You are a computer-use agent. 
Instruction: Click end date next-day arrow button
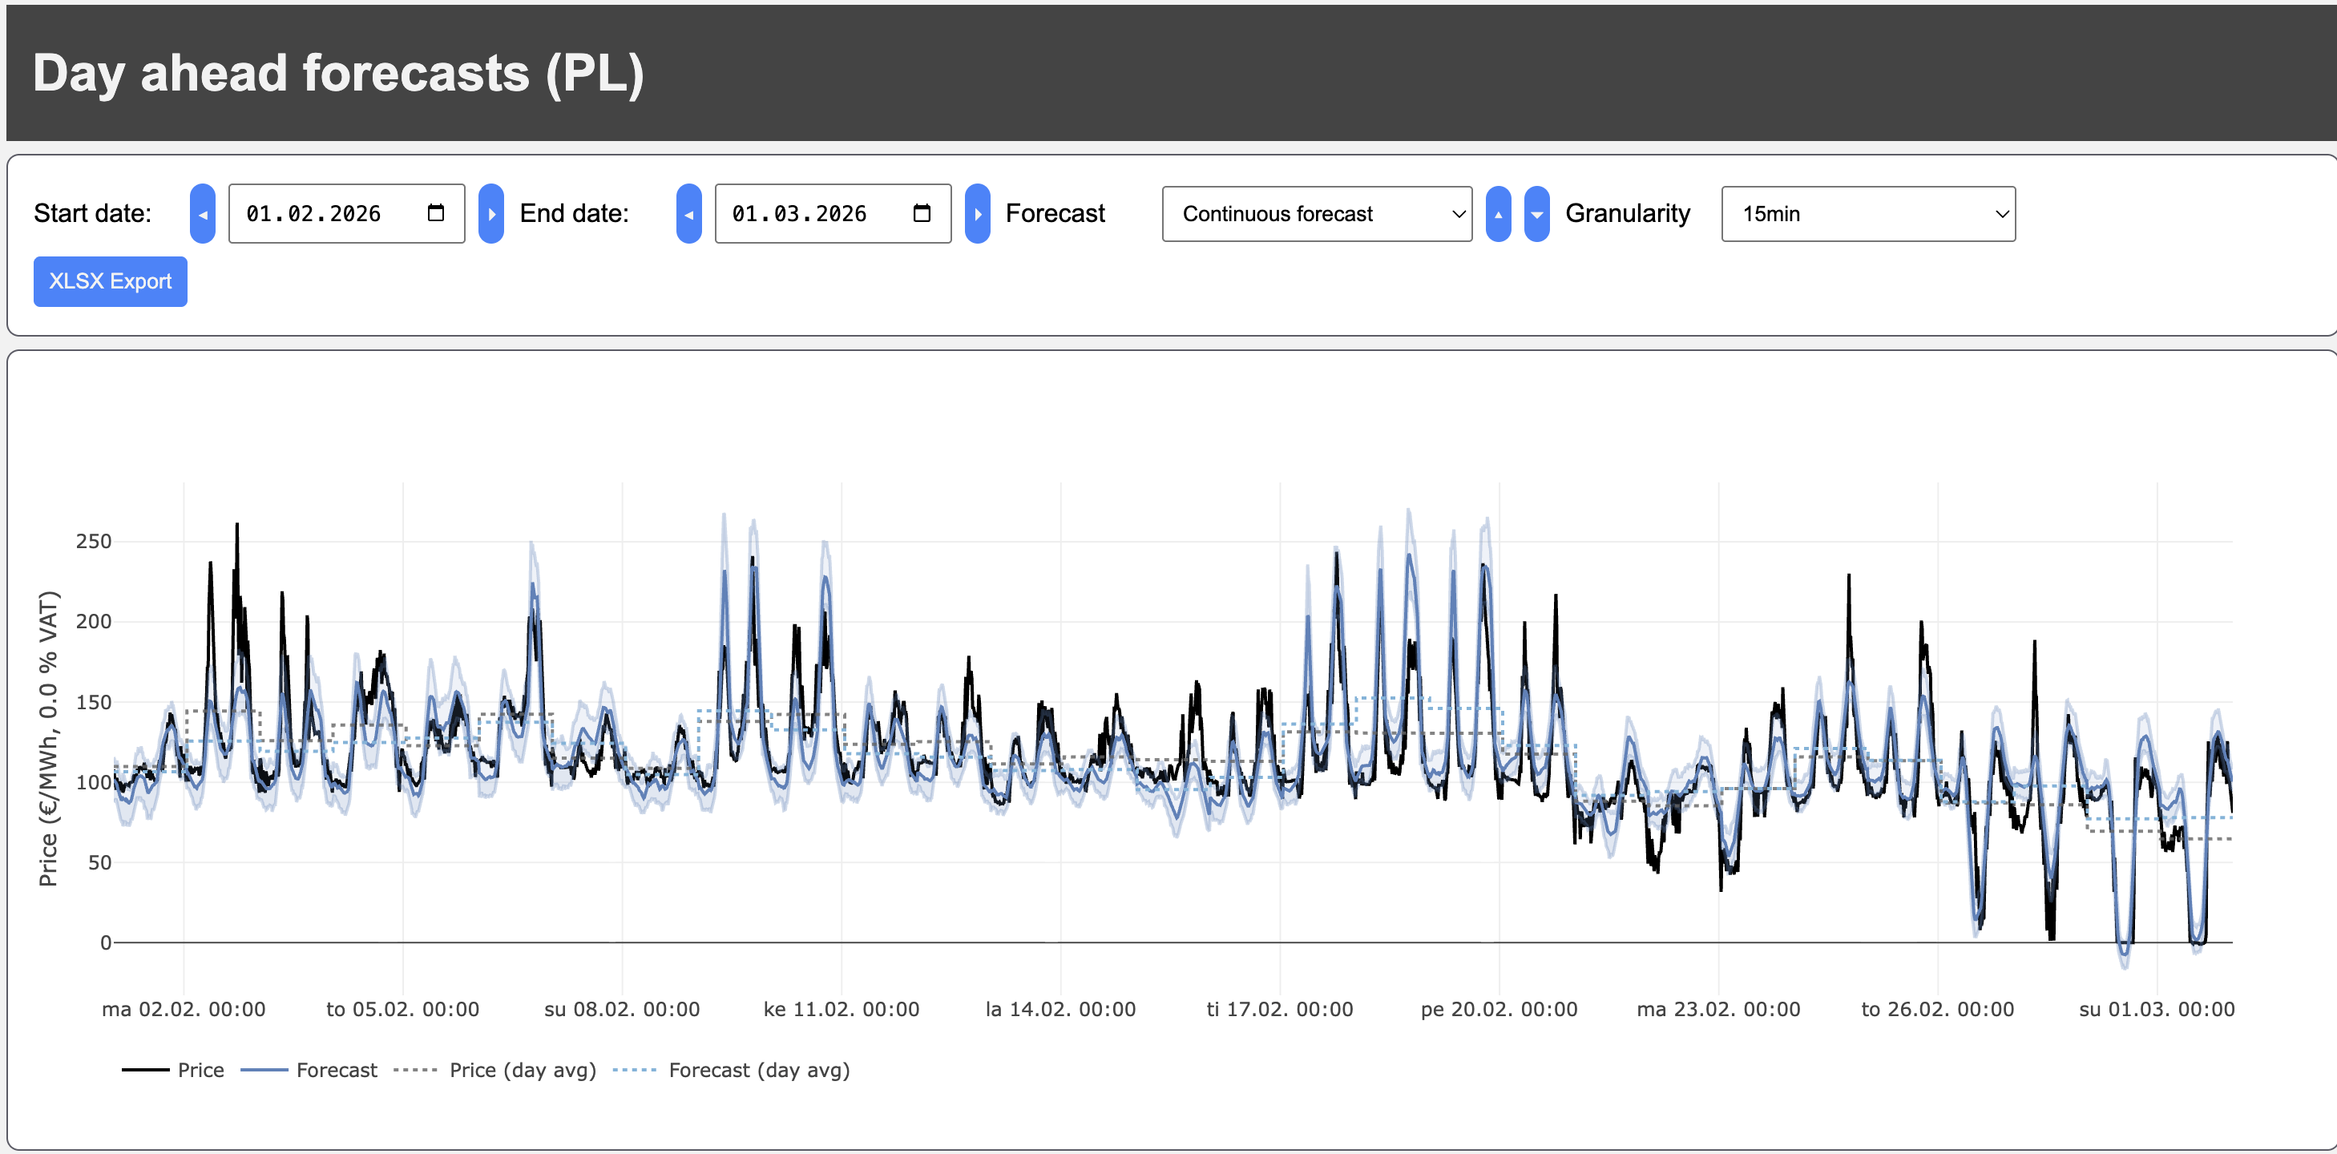coord(977,214)
